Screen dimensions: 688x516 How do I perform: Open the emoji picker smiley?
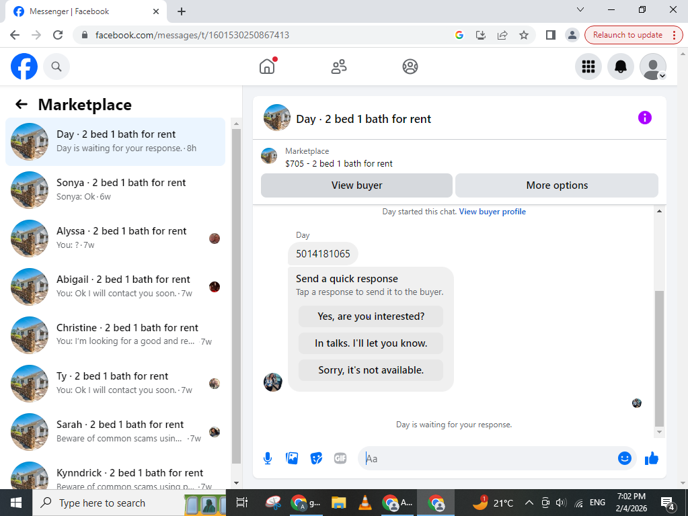tap(624, 459)
